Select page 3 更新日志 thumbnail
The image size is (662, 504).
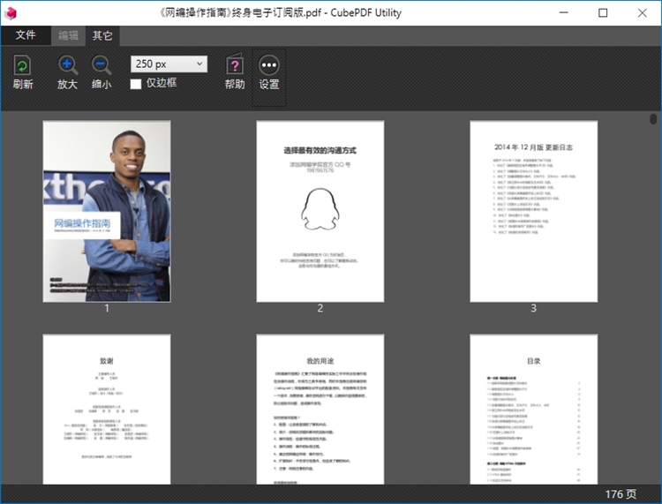tap(534, 211)
